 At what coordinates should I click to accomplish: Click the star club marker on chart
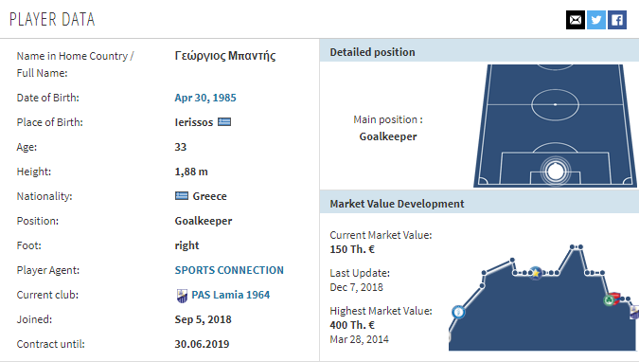click(x=536, y=273)
